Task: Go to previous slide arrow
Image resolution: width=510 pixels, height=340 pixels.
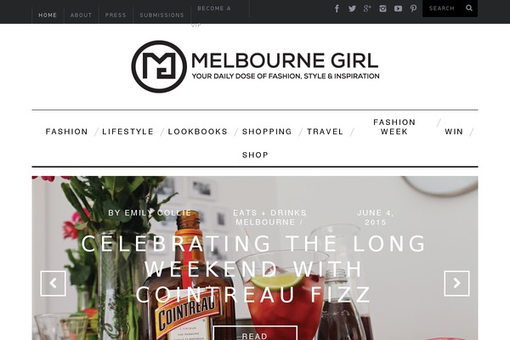Action: click(53, 283)
